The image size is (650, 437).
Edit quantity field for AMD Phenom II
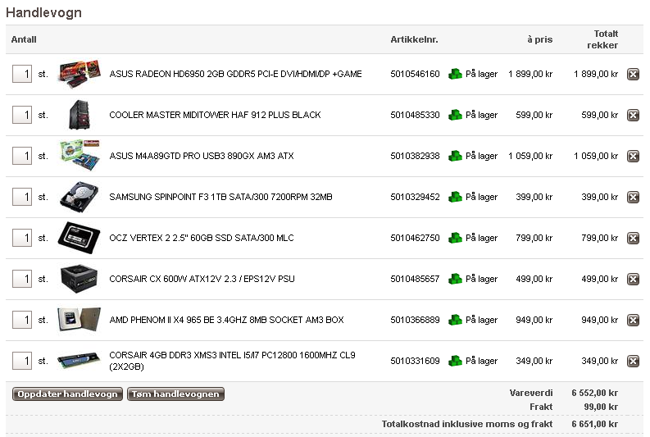[22, 320]
